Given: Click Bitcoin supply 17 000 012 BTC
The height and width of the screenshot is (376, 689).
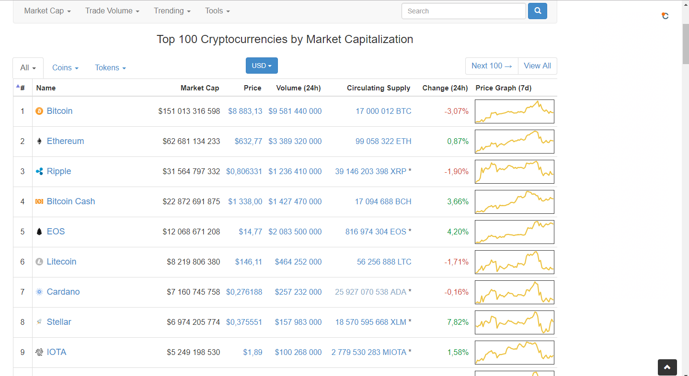Looking at the screenshot, I should [x=383, y=111].
